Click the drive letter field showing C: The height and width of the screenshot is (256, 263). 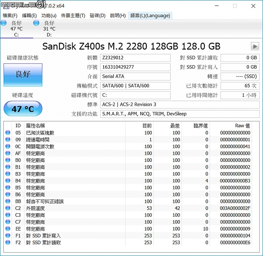coord(135,95)
